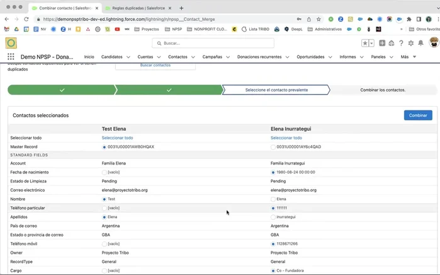Click the browser address bar URL
Image resolution: width=440 pixels, height=275 pixels.
pos(129,19)
